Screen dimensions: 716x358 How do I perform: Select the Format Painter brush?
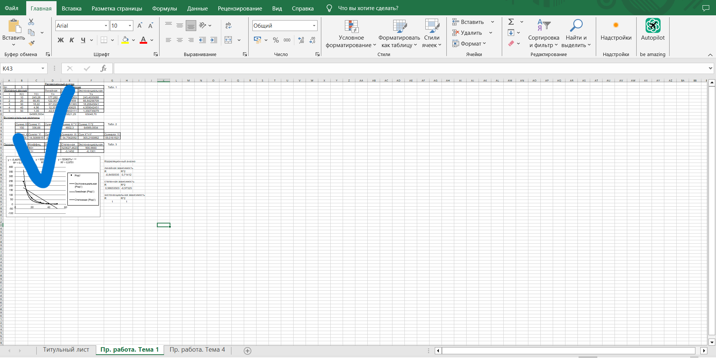tap(31, 43)
